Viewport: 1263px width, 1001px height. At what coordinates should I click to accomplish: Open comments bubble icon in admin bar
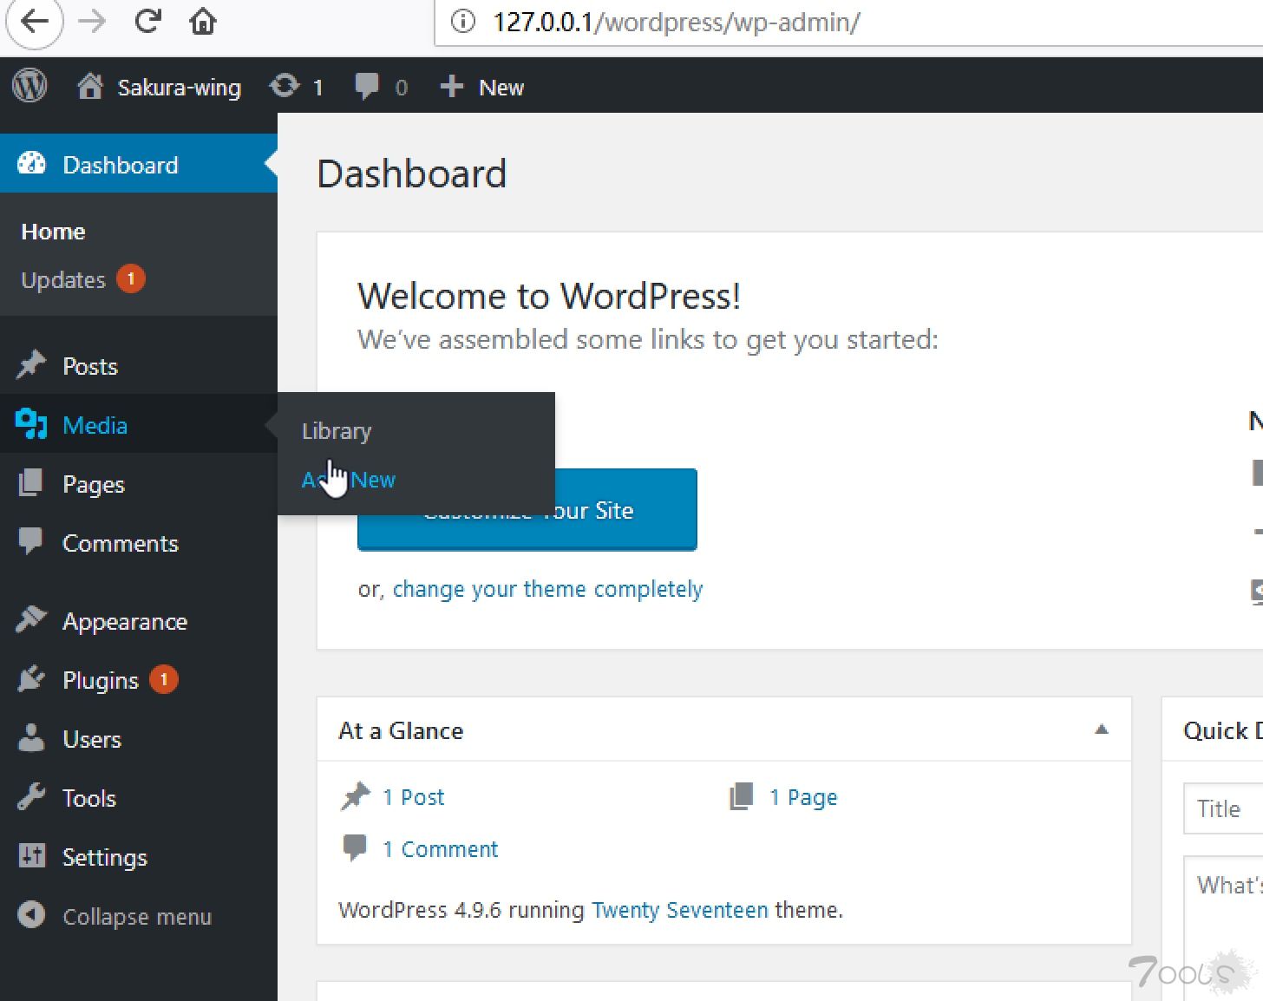[x=367, y=87]
